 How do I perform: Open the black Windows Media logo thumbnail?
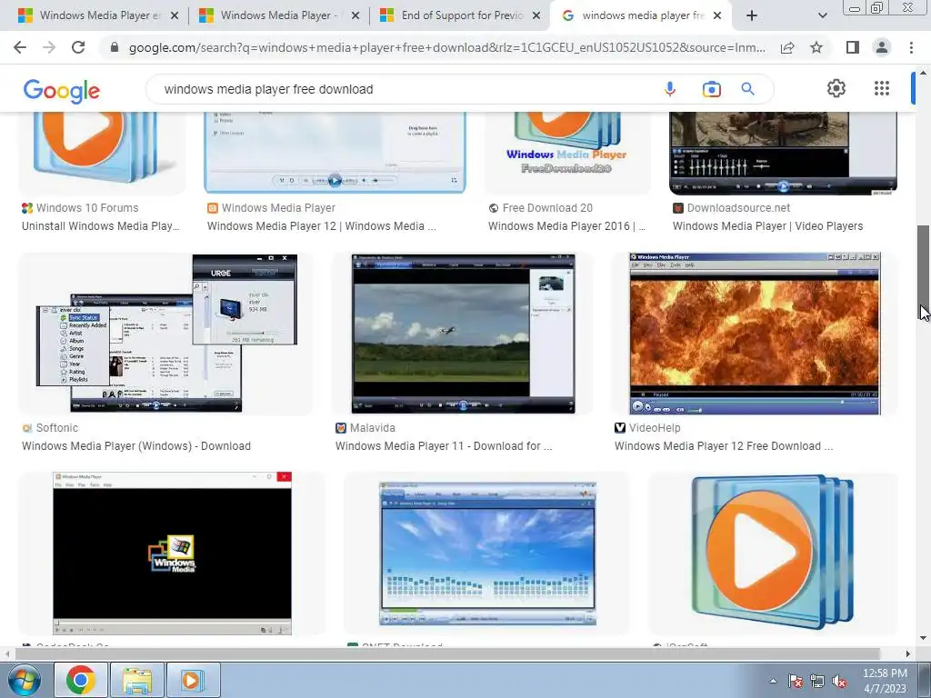(172, 553)
